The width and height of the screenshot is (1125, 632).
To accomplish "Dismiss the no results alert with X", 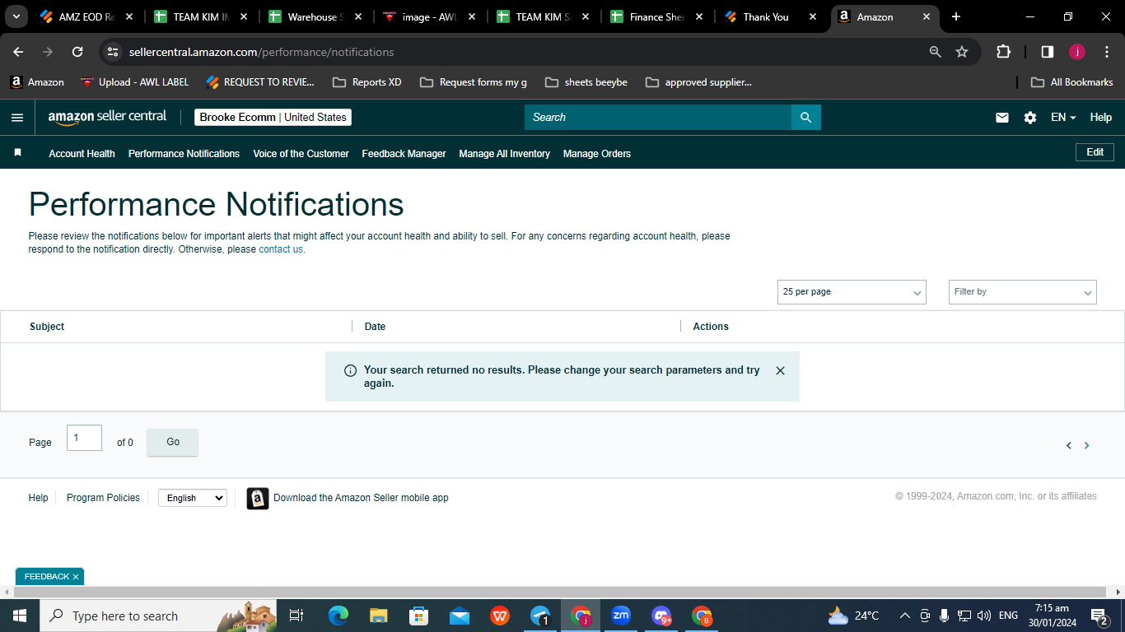I will click(x=781, y=370).
